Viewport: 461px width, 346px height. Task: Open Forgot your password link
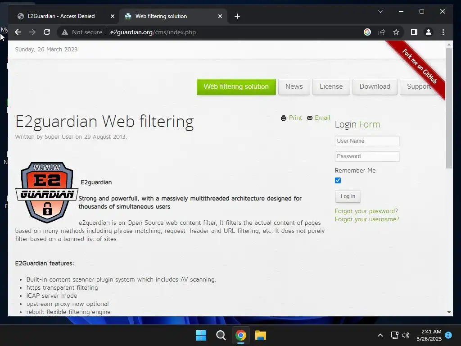point(366,211)
